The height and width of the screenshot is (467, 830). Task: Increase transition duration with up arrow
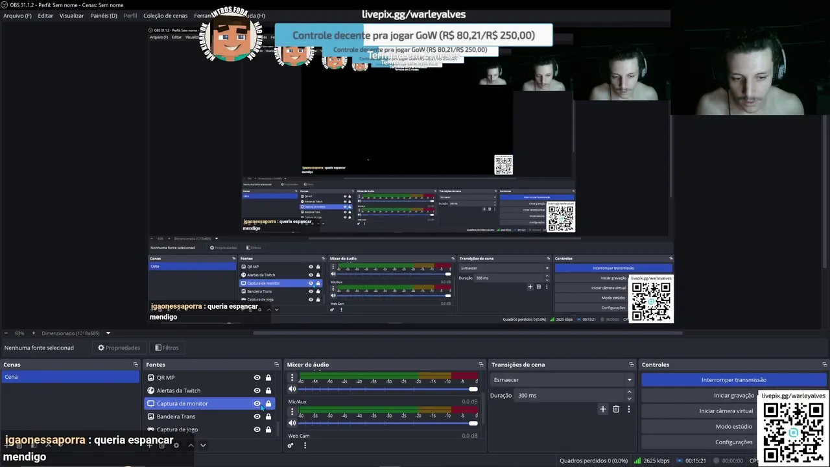point(628,392)
